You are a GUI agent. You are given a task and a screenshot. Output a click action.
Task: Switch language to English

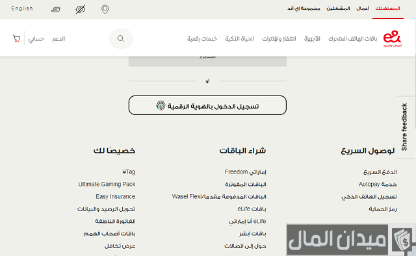tap(22, 8)
